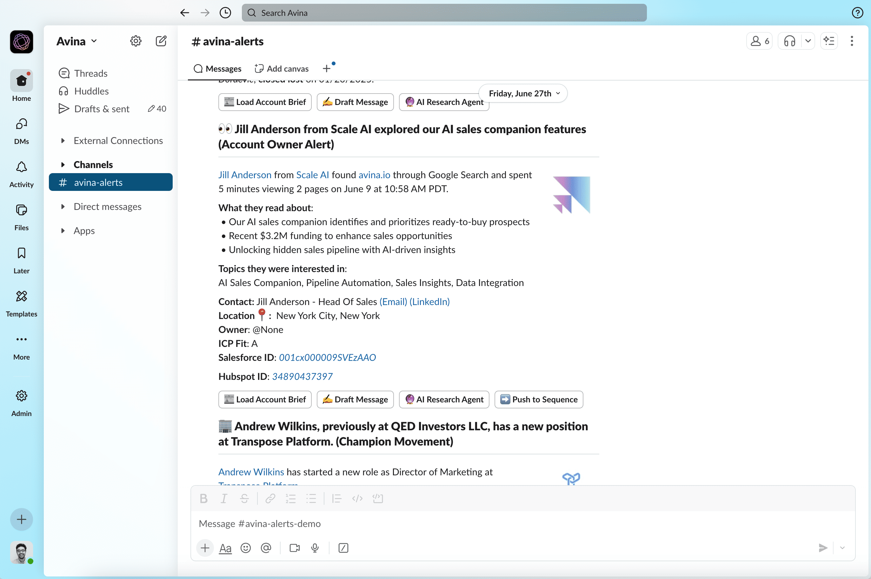Open the "Friday, June 27th" date dropdown
The width and height of the screenshot is (871, 579).
pos(522,93)
